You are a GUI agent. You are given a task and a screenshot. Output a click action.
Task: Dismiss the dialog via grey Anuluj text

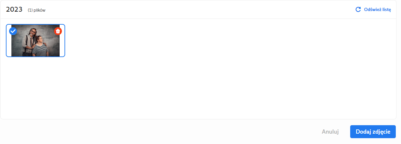coord(330,132)
